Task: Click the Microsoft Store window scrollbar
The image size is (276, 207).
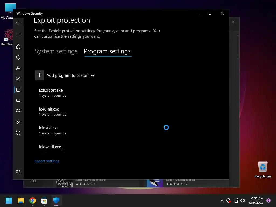Action: pos(238,47)
